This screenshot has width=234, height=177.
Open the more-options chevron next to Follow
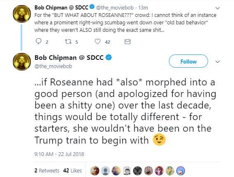click(x=218, y=61)
